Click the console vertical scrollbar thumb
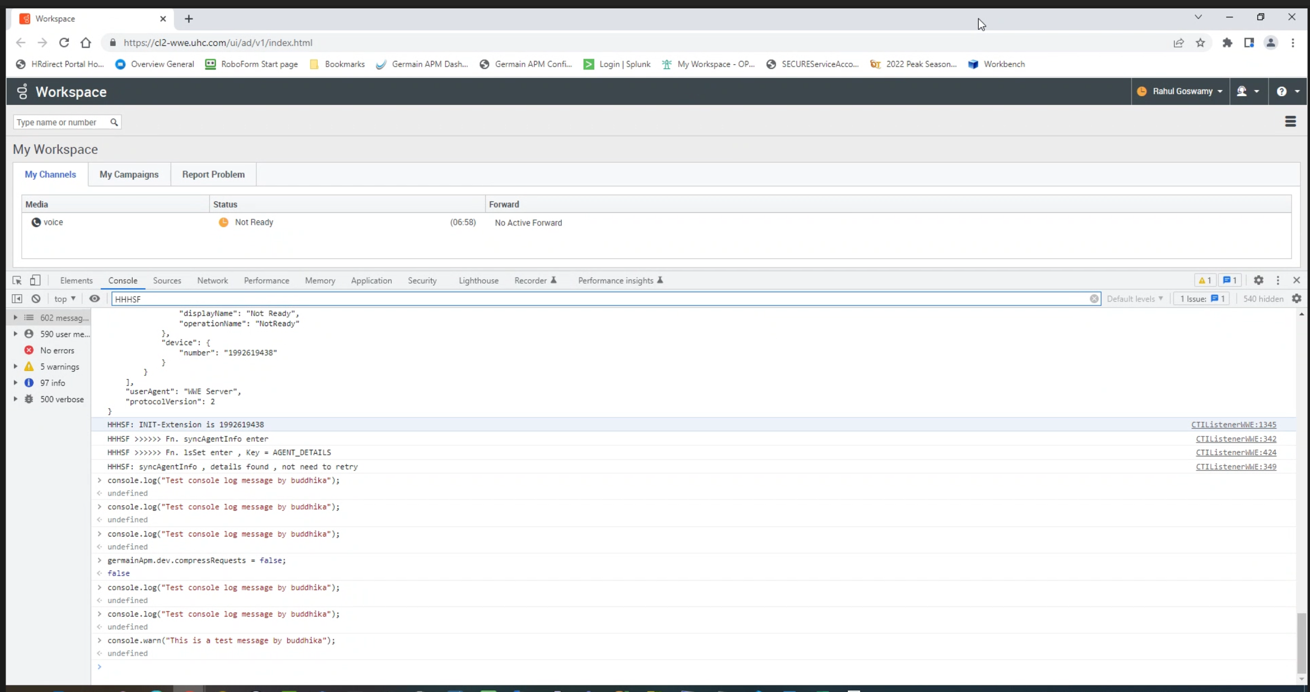Viewport: 1310px width, 692px height. 1302,643
